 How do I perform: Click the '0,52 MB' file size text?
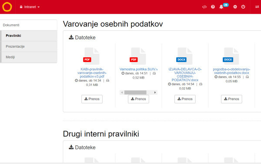point(138,78)
